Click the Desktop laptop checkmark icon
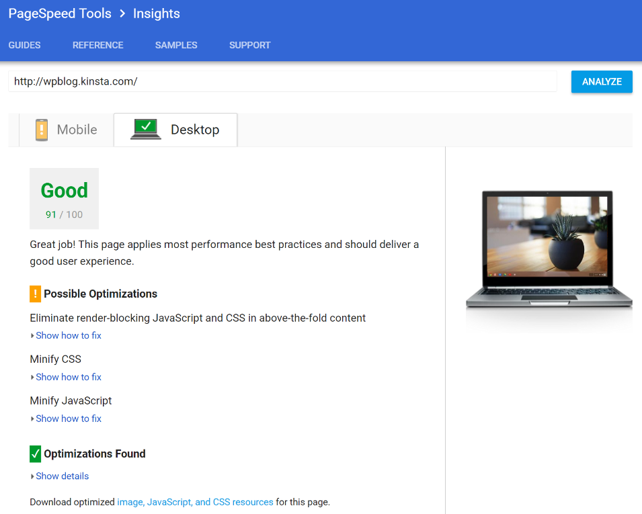This screenshot has width=642, height=514. (x=146, y=129)
